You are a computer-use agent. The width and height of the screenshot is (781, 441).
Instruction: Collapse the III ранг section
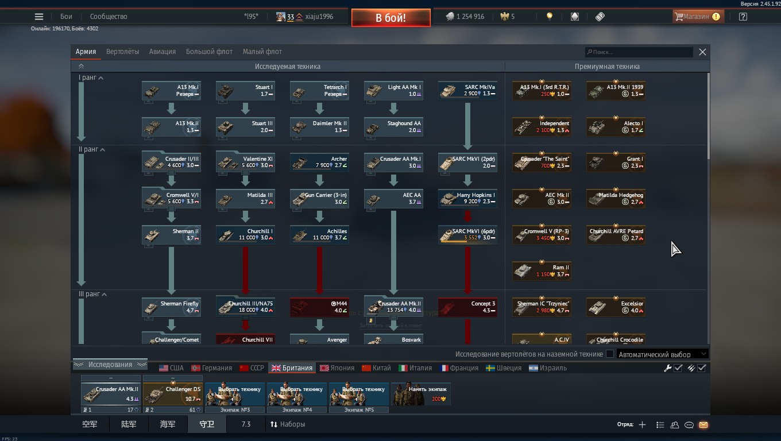[93, 294]
